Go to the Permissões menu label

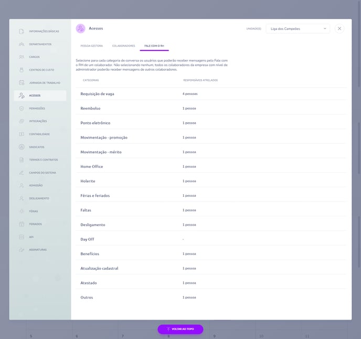coord(37,109)
